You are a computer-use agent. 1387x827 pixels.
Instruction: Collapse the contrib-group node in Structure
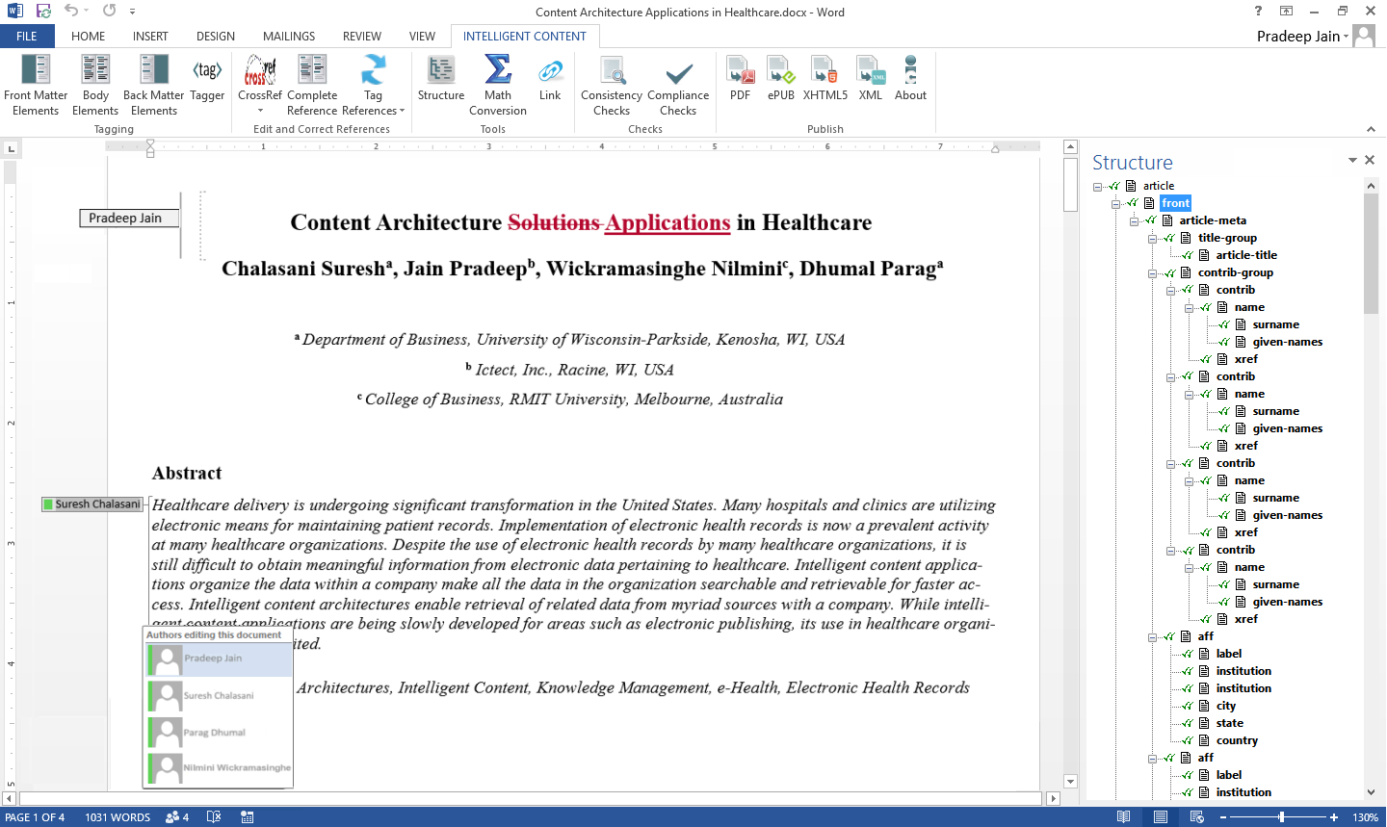(1153, 273)
